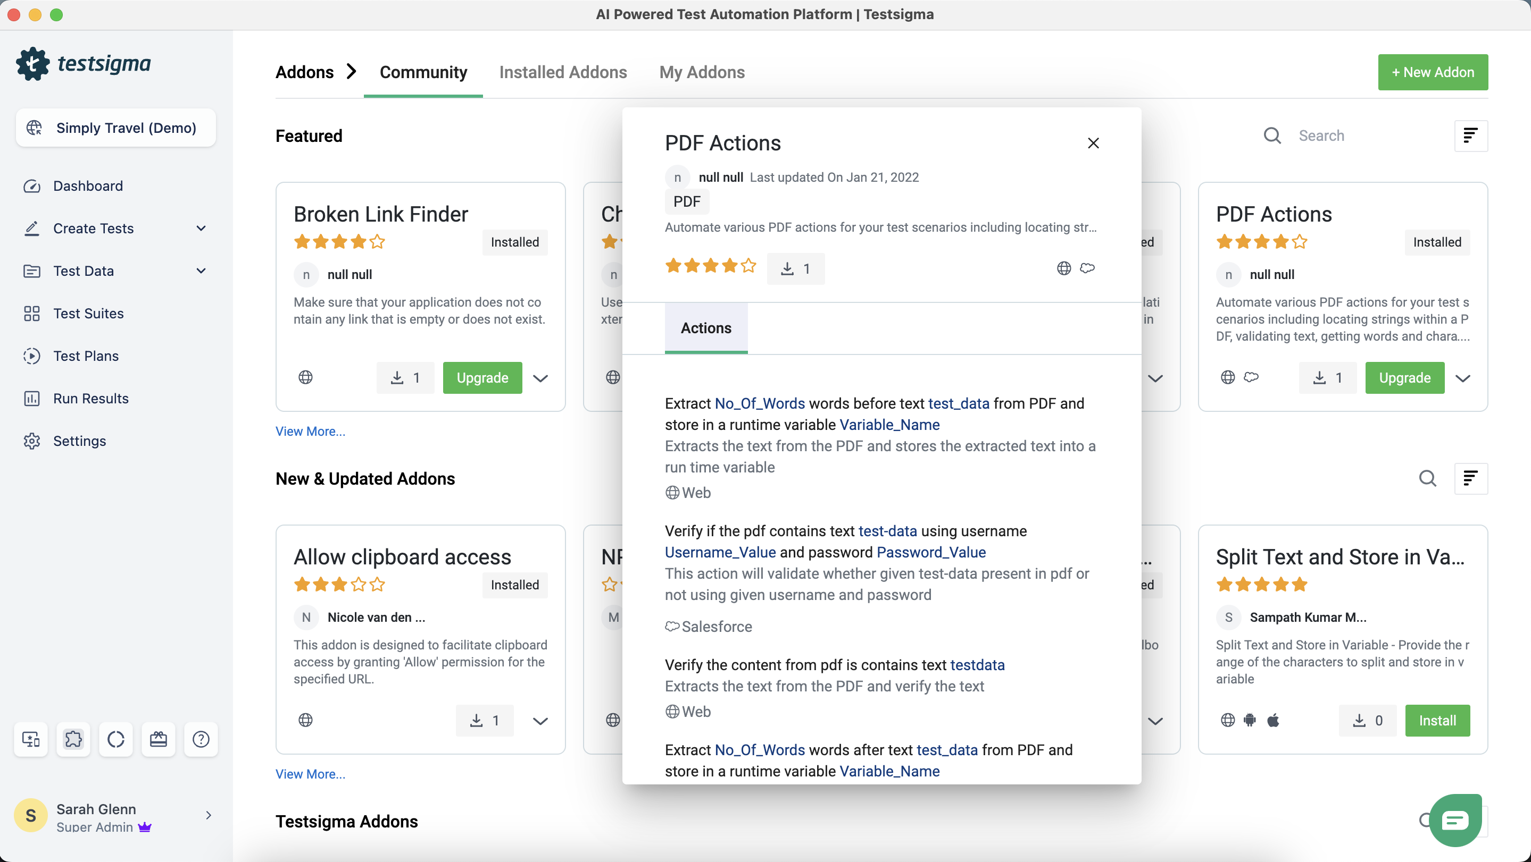1531x862 pixels.
Task: Click the testsigma gear logo
Action: pyautogui.click(x=32, y=64)
